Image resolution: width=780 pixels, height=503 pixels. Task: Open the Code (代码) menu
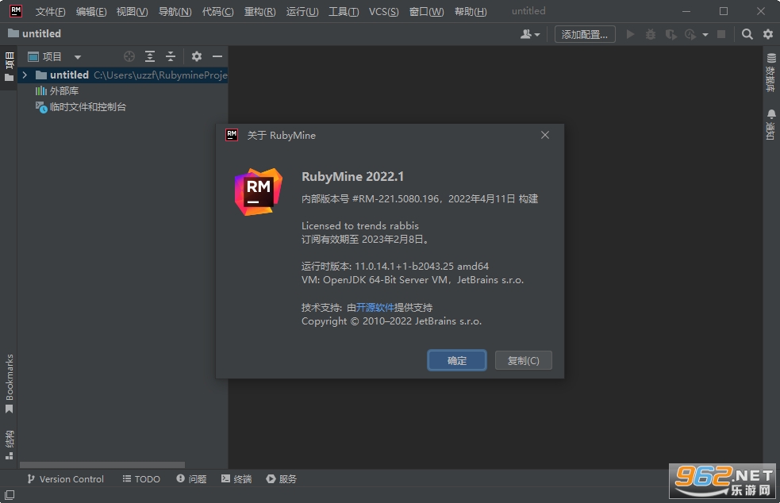(x=218, y=11)
